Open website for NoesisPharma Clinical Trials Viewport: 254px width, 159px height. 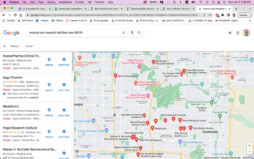[x=49, y=62]
